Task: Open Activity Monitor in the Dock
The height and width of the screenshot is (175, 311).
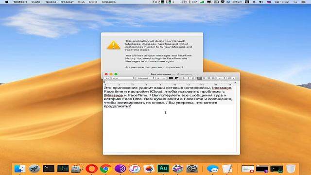Action: pyautogui.click(x=63, y=169)
